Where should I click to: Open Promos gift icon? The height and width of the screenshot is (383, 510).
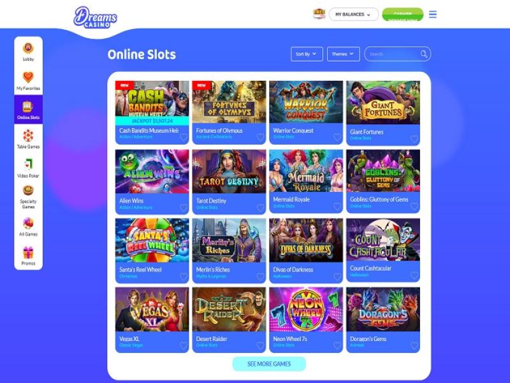click(28, 252)
